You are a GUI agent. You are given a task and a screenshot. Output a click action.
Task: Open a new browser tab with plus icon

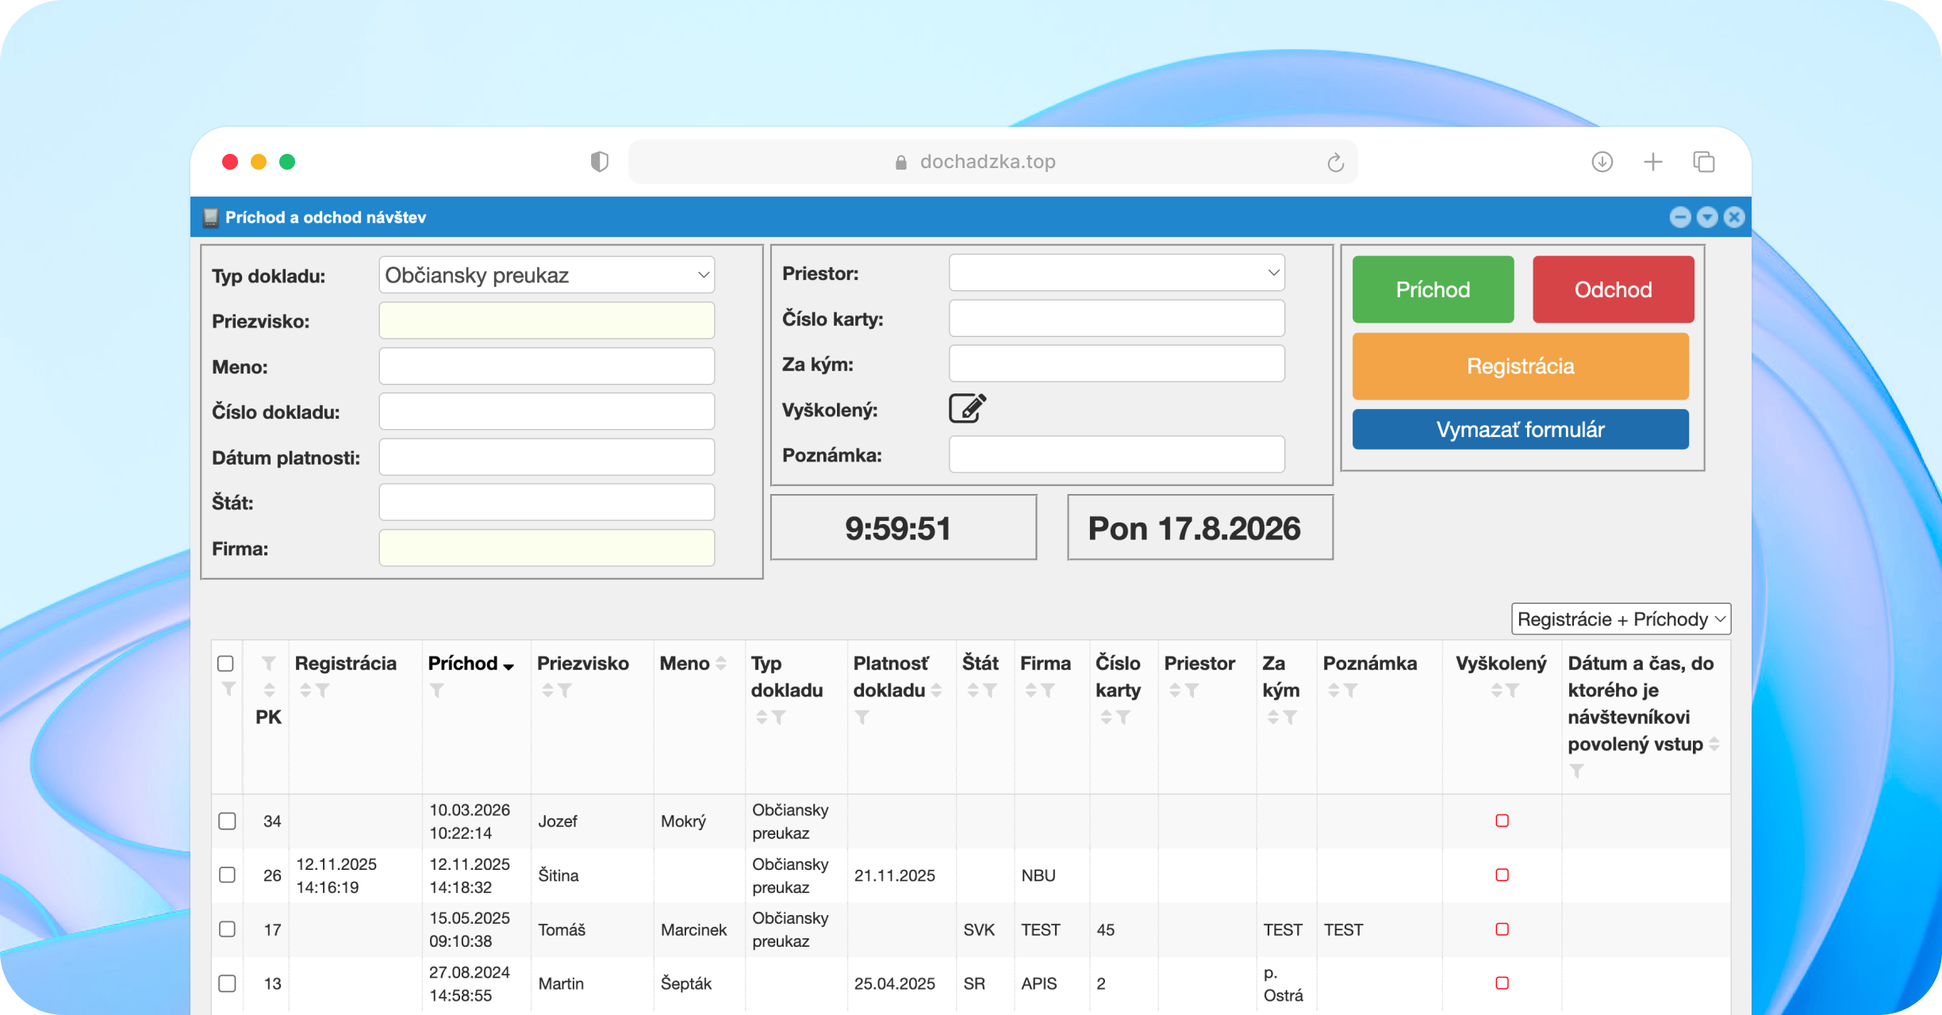pyautogui.click(x=1653, y=162)
